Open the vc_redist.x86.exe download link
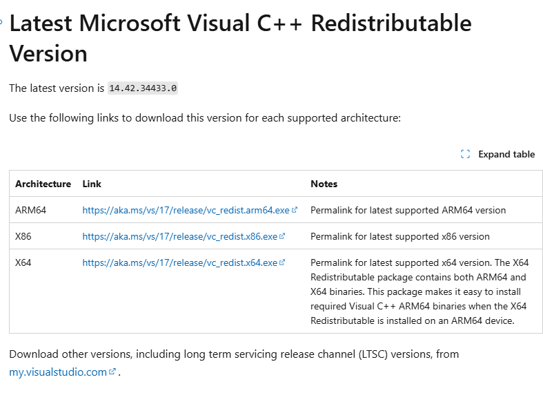Screen dimensions: 543x393 (x=179, y=236)
